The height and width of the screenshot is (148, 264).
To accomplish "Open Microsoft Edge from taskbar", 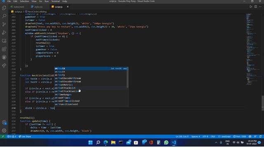I will (106, 143).
